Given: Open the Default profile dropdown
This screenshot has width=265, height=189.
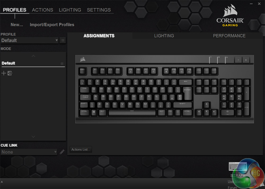Looking at the screenshot, I should [29, 40].
